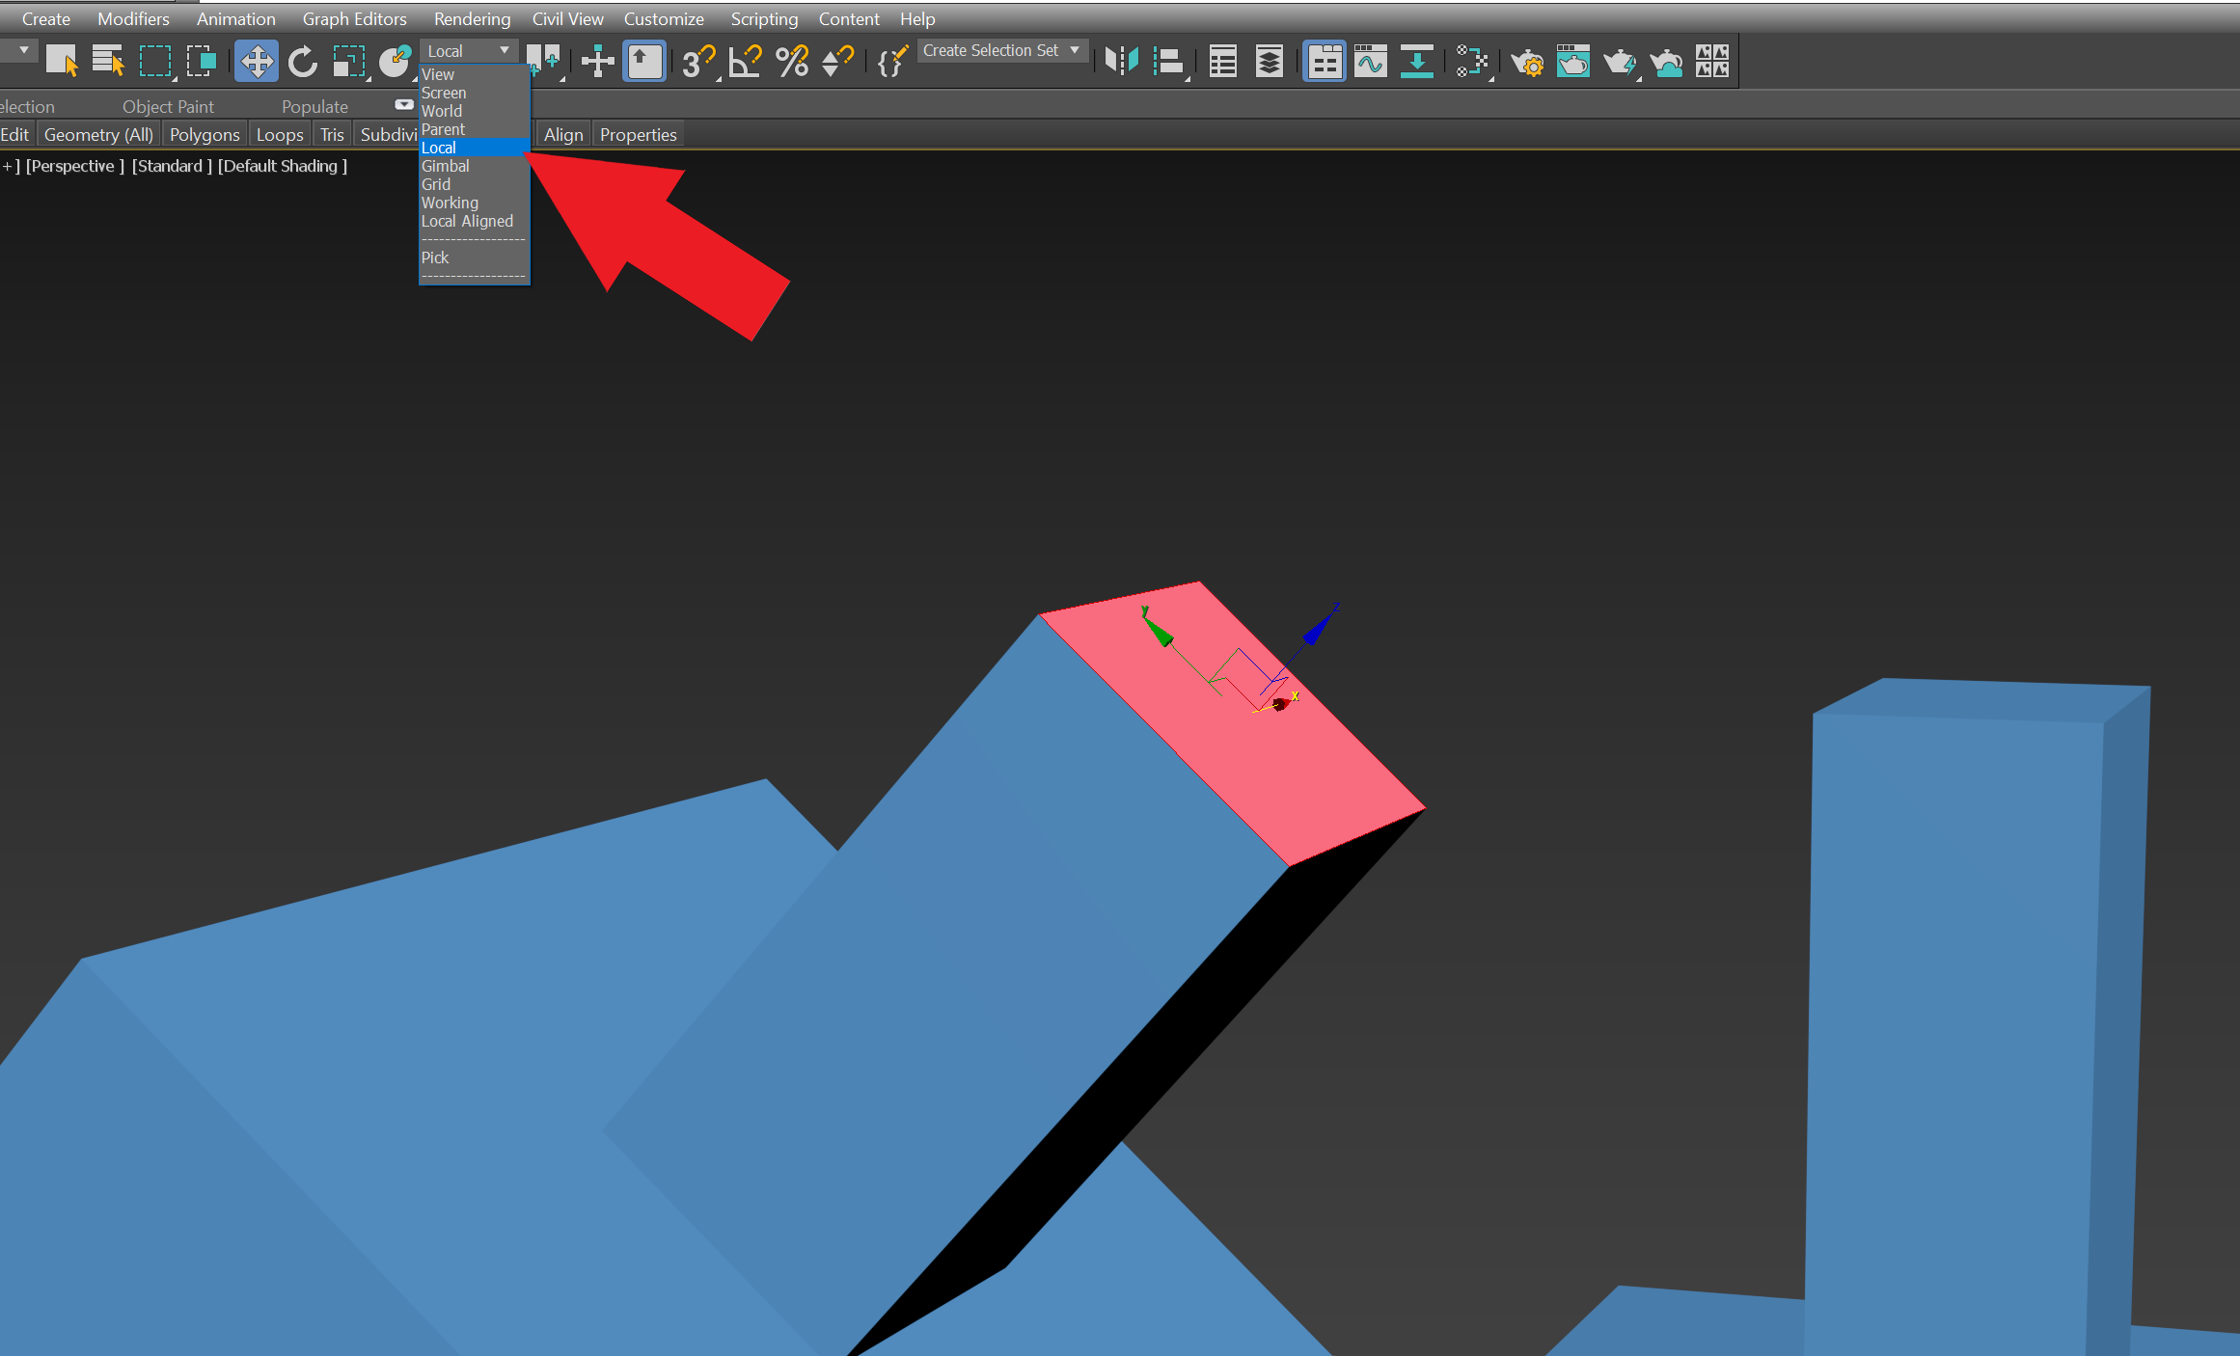The width and height of the screenshot is (2240, 1356).
Task: Toggle Percent Snap
Action: coord(792,62)
